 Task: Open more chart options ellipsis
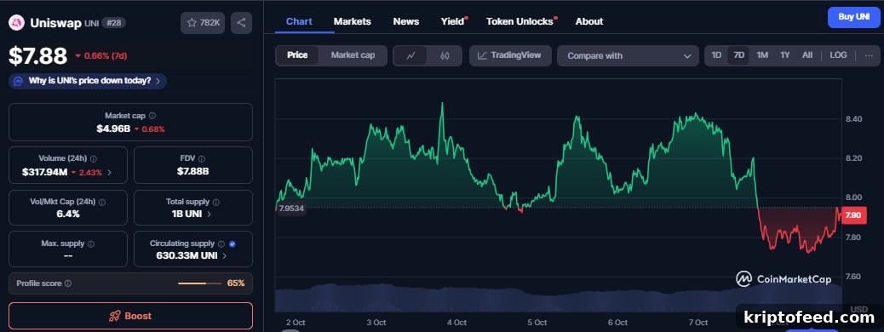(x=869, y=55)
